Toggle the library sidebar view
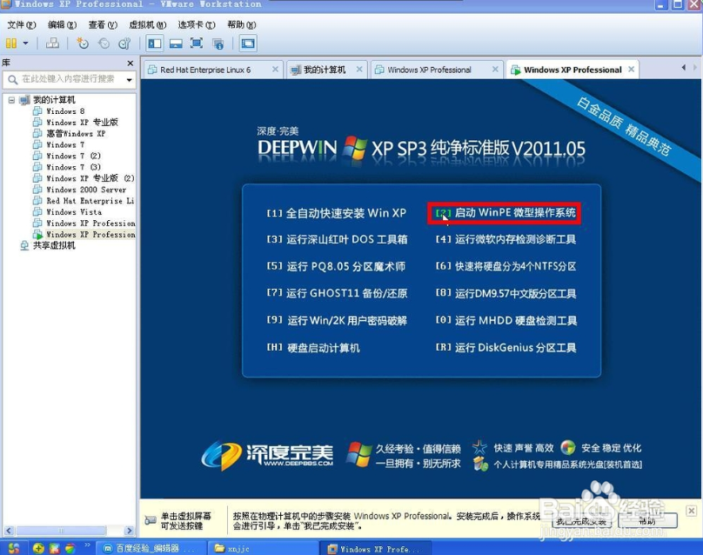This screenshot has width=703, height=555. pyautogui.click(x=155, y=43)
